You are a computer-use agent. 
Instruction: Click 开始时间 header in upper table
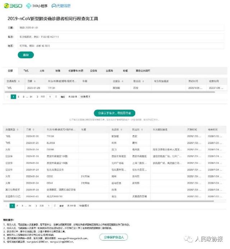pos(193,81)
